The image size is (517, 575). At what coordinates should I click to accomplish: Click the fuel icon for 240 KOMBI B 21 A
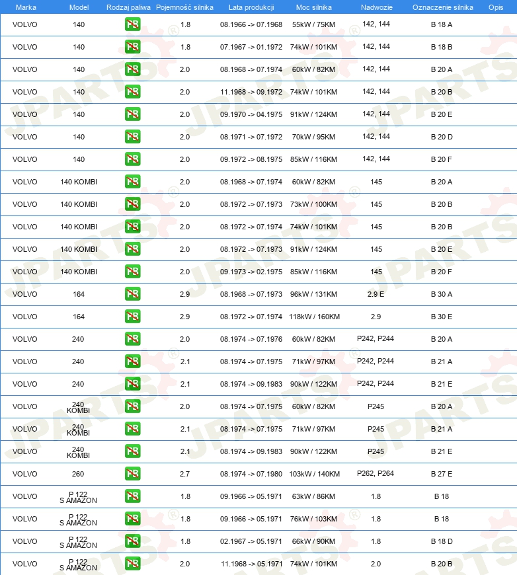(x=132, y=429)
